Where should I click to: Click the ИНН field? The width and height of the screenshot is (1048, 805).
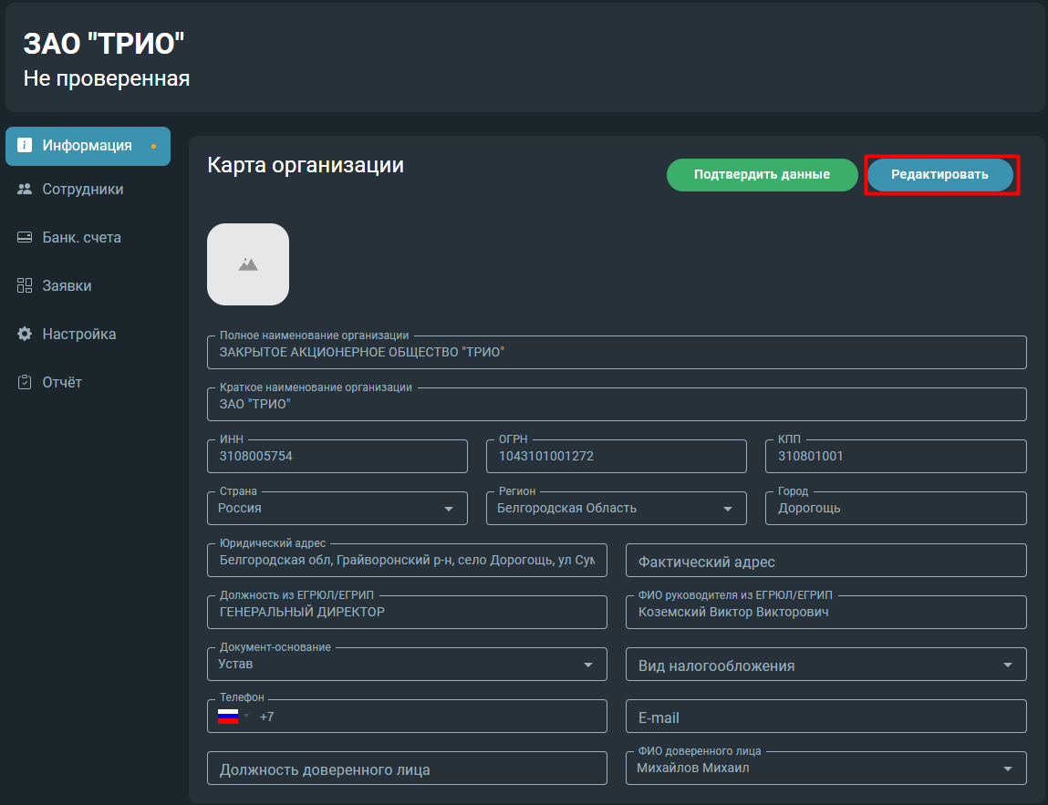coord(337,456)
